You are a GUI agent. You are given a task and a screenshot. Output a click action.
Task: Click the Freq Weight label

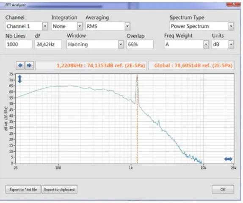click(178, 36)
